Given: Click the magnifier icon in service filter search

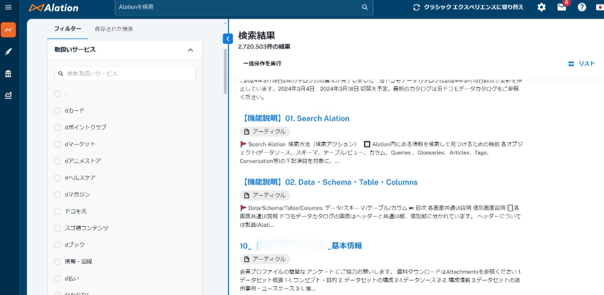Looking at the screenshot, I should pos(61,74).
